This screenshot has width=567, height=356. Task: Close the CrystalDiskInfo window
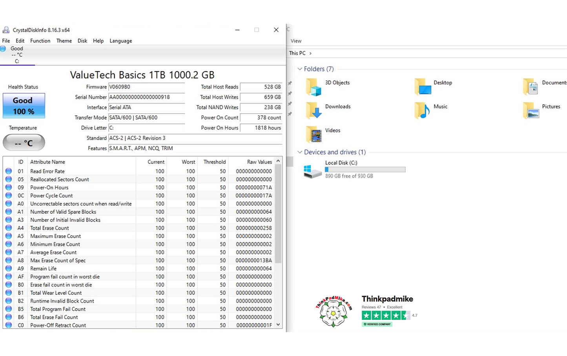click(276, 30)
